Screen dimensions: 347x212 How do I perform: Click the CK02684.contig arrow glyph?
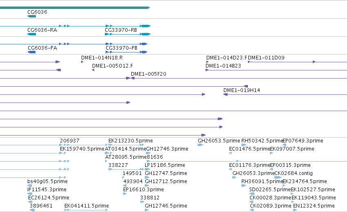pos(278,177)
